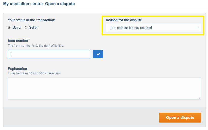
Task: Choose Seller by clicking its text label
Action: 33,27
